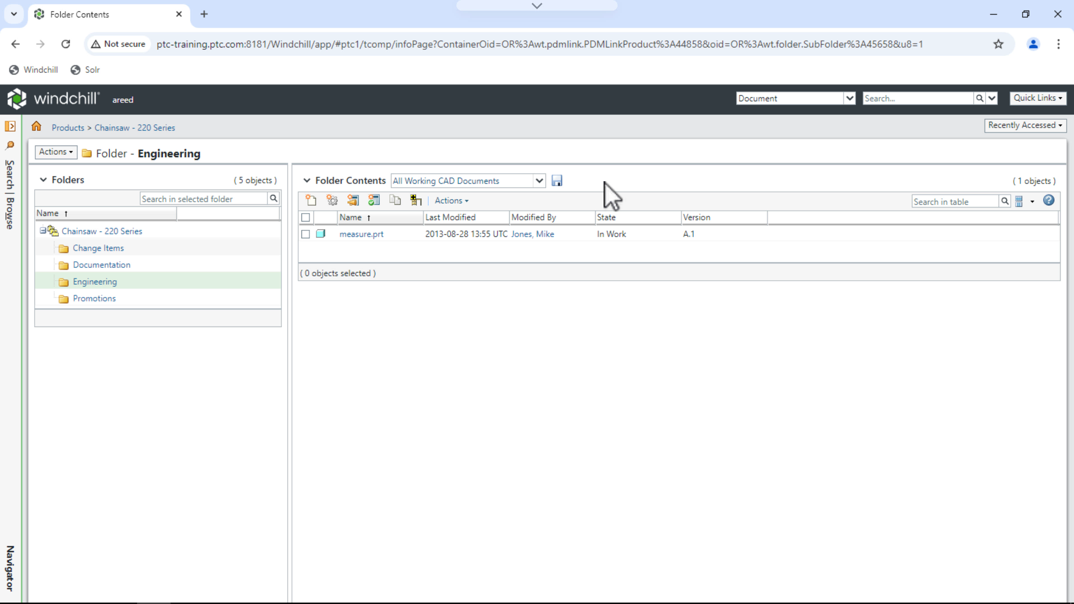Select the New Part gear icon

(x=332, y=200)
